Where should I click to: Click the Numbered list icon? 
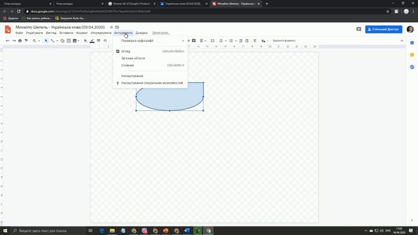click(x=221, y=40)
